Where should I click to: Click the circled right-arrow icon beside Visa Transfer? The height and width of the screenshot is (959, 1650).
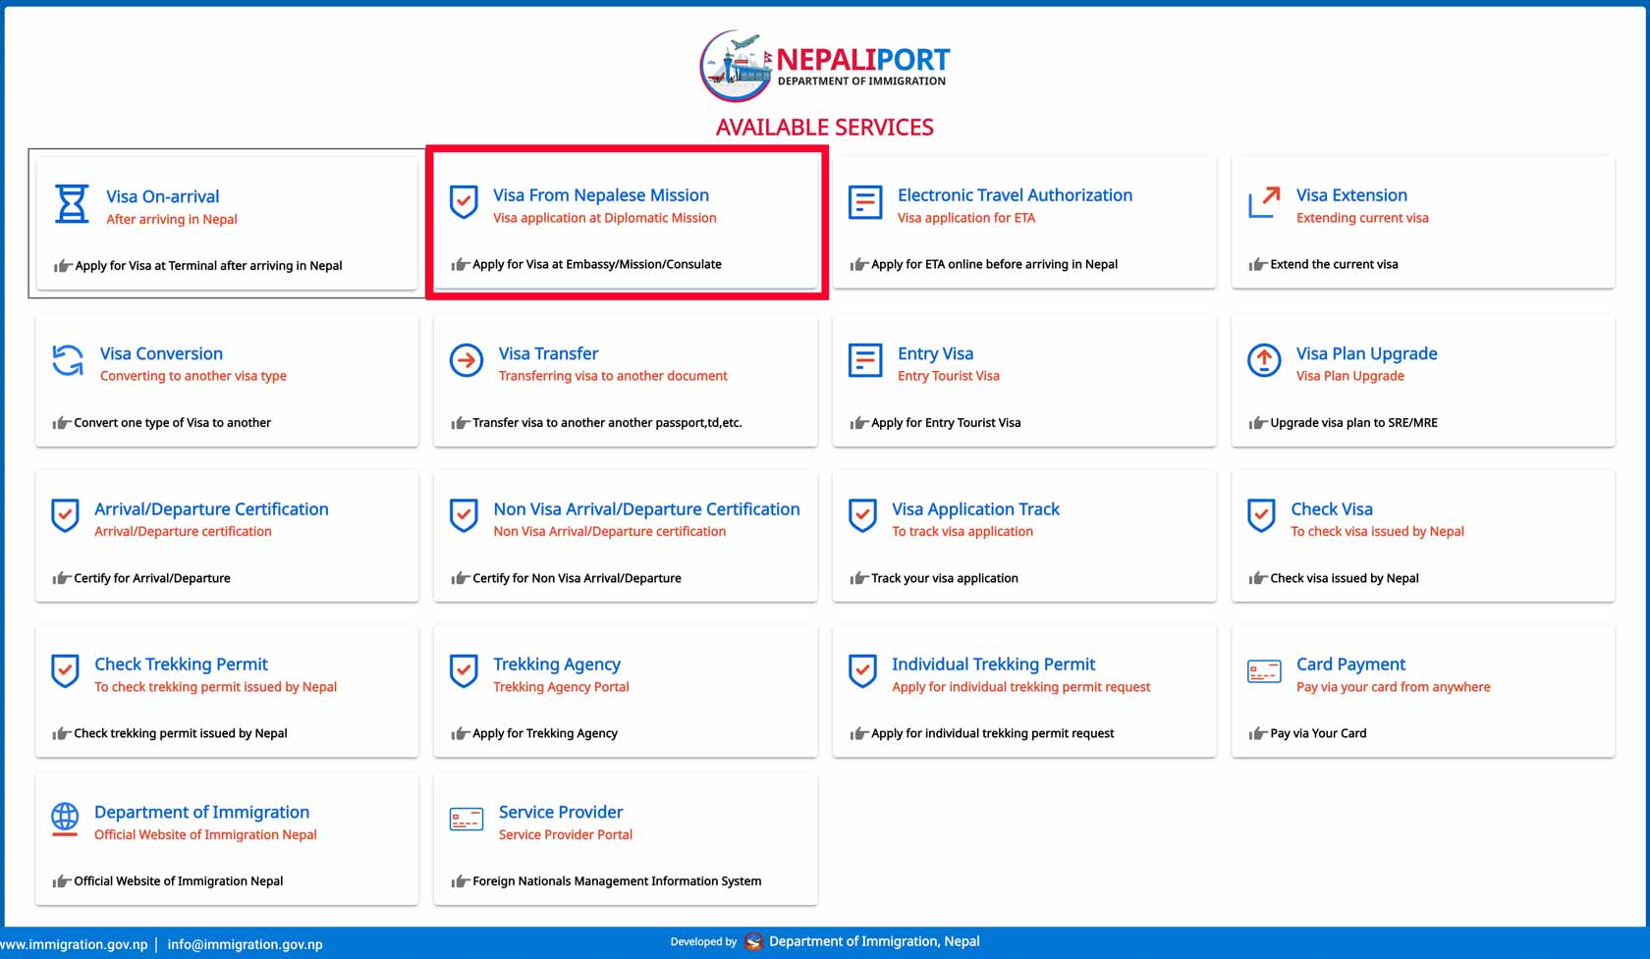point(467,360)
